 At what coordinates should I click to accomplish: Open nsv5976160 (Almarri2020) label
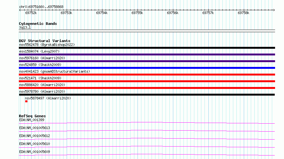42,58
